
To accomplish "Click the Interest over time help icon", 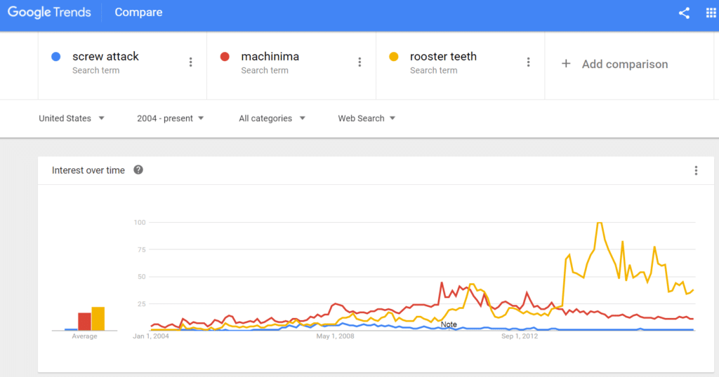I will click(138, 170).
